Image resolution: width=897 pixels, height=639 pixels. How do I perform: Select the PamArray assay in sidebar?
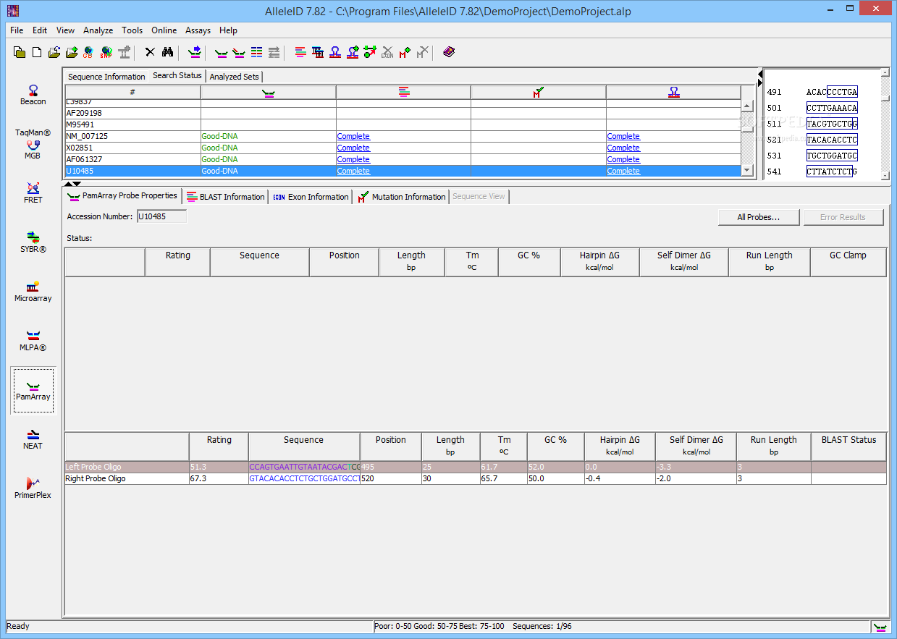(x=33, y=391)
